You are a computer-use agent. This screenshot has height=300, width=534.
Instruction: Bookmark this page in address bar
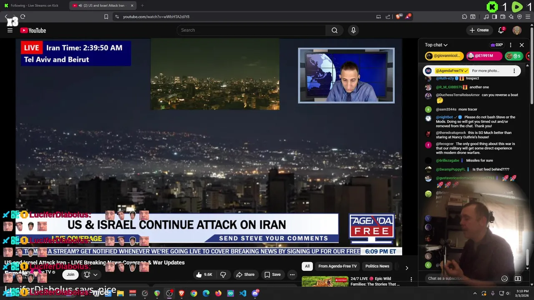[106, 17]
